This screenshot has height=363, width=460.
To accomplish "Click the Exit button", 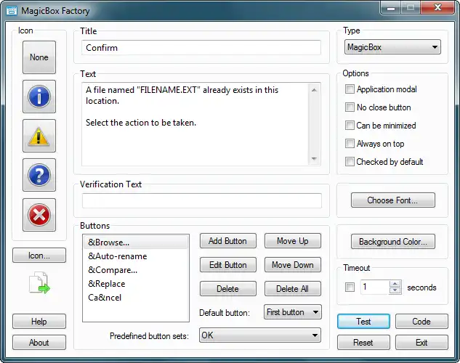I will 421,343.
